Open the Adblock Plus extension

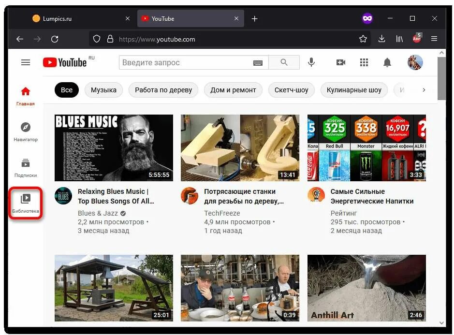[x=417, y=38]
